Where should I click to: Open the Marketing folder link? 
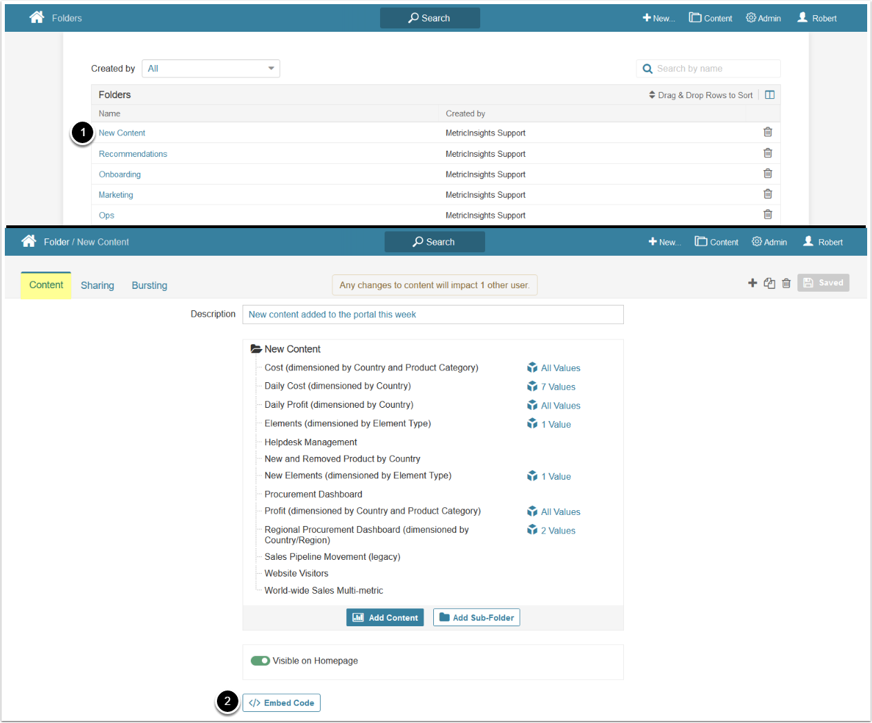click(x=116, y=195)
